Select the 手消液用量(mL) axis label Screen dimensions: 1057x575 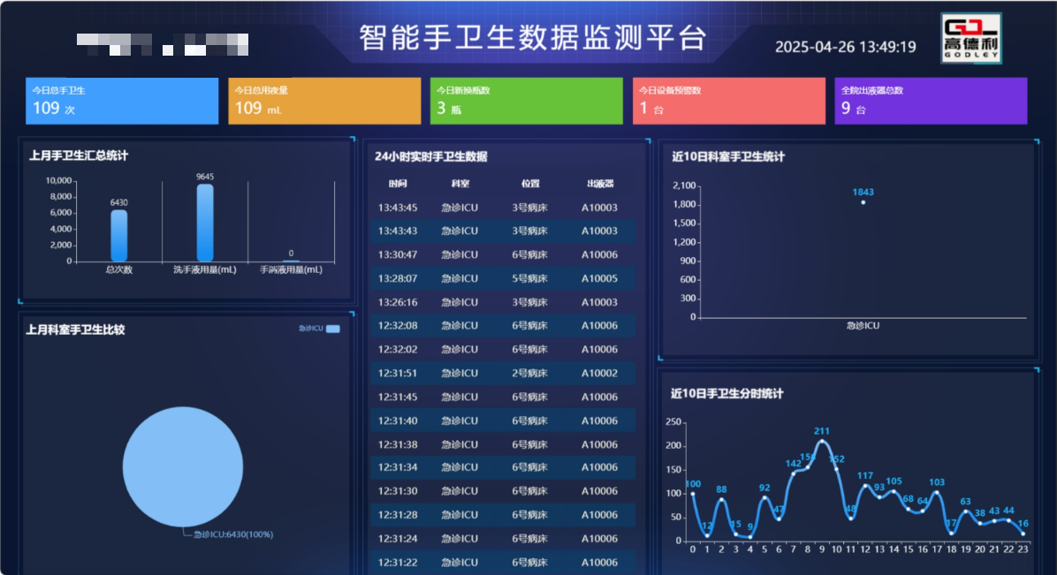(x=292, y=269)
